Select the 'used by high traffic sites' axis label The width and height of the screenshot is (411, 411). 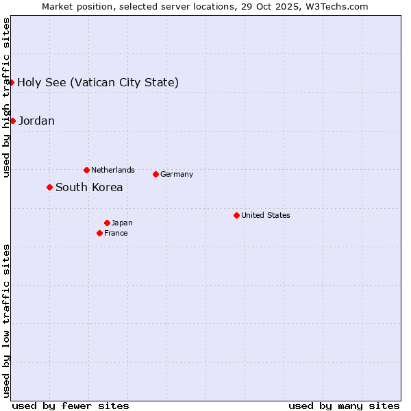[x=6, y=97]
